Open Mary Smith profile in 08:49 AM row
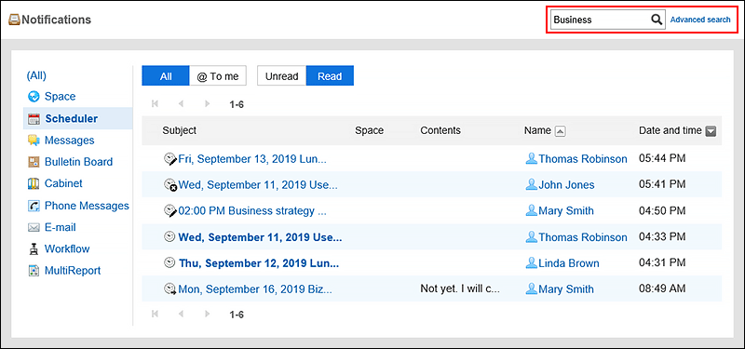Screen dimensions: 745x349 [566, 289]
